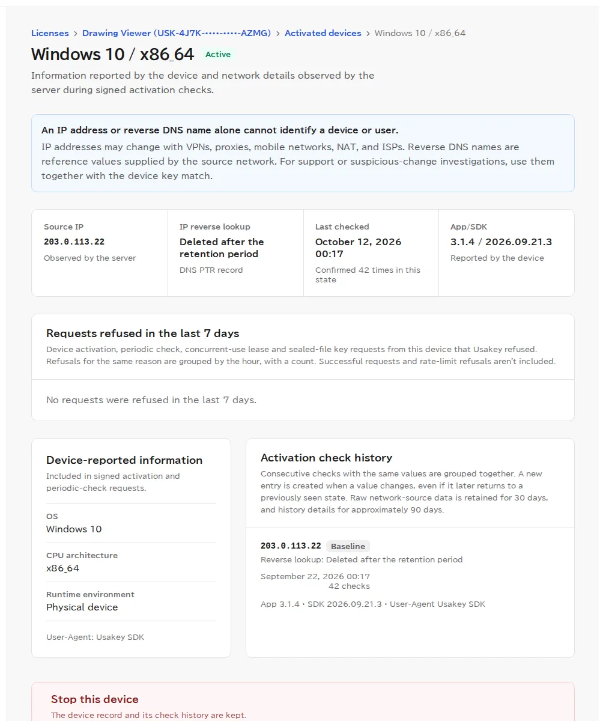Click the OS value Windows 10
Image resolution: width=606 pixels, height=721 pixels.
pyautogui.click(x=74, y=529)
